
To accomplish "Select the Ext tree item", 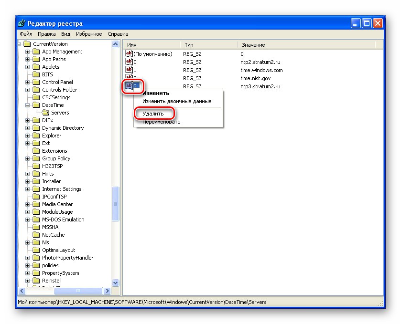I will (46, 143).
